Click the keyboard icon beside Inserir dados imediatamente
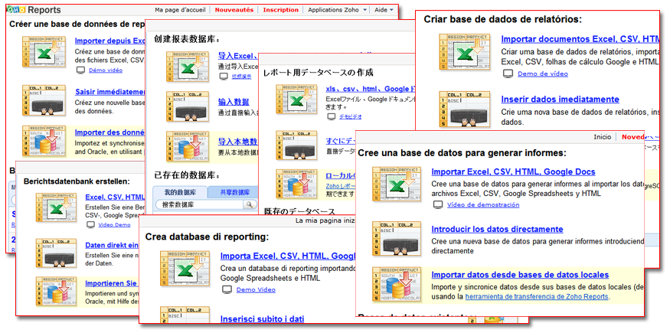Image resolution: width=670 pixels, height=333 pixels. coord(465,109)
